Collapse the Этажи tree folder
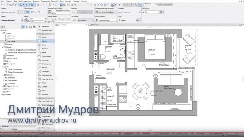Screen dimensions: 244x137 coord(2,33)
